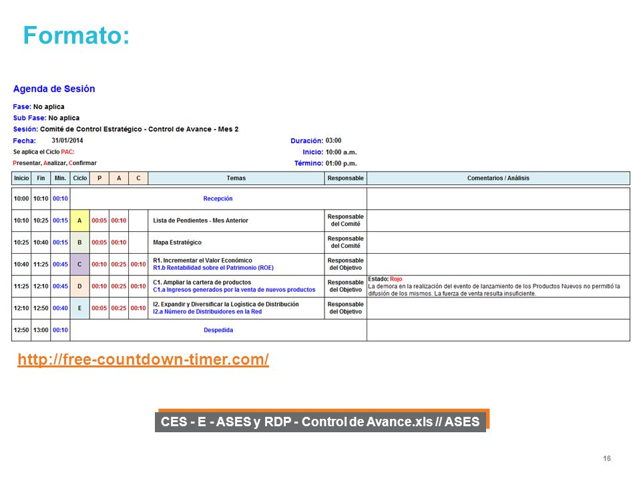The height and width of the screenshot is (481, 641).
Task: Click the 'Temas' column header
Action: click(236, 178)
